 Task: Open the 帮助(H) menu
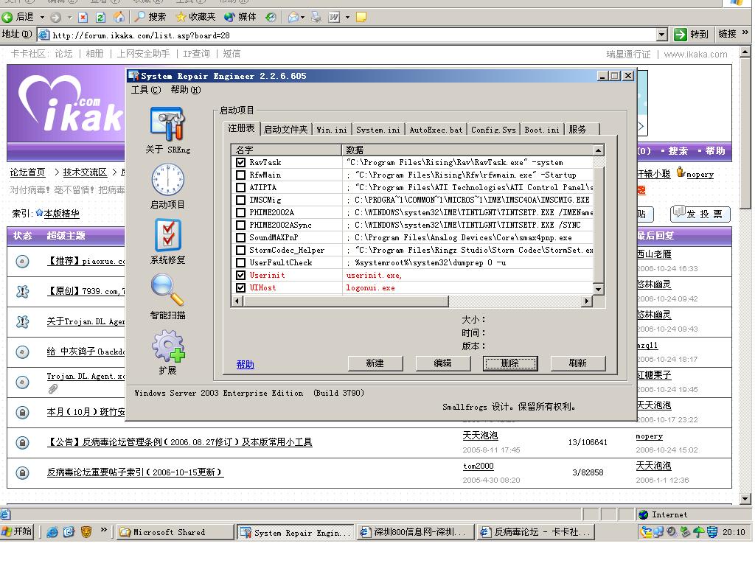[185, 89]
